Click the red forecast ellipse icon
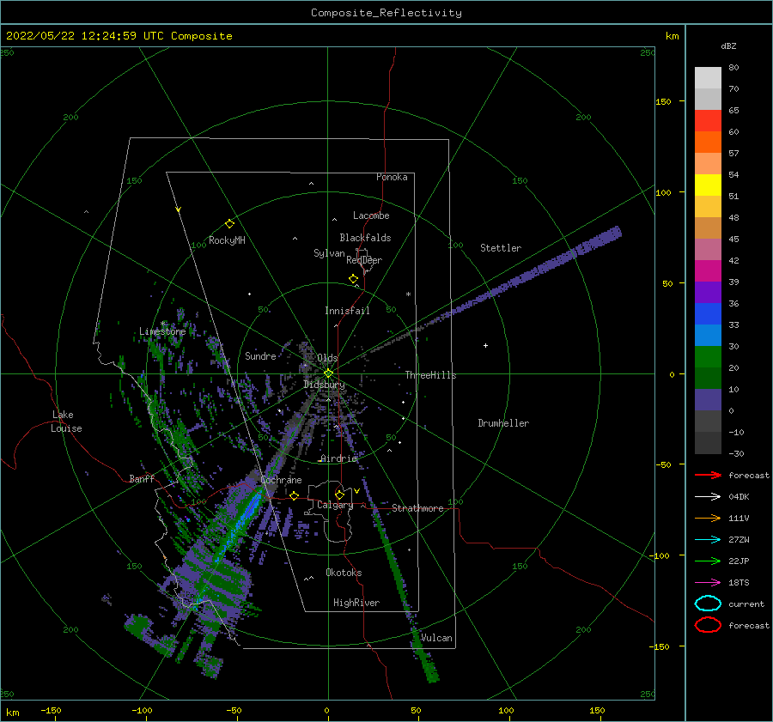This screenshot has height=722, width=773. click(x=708, y=625)
